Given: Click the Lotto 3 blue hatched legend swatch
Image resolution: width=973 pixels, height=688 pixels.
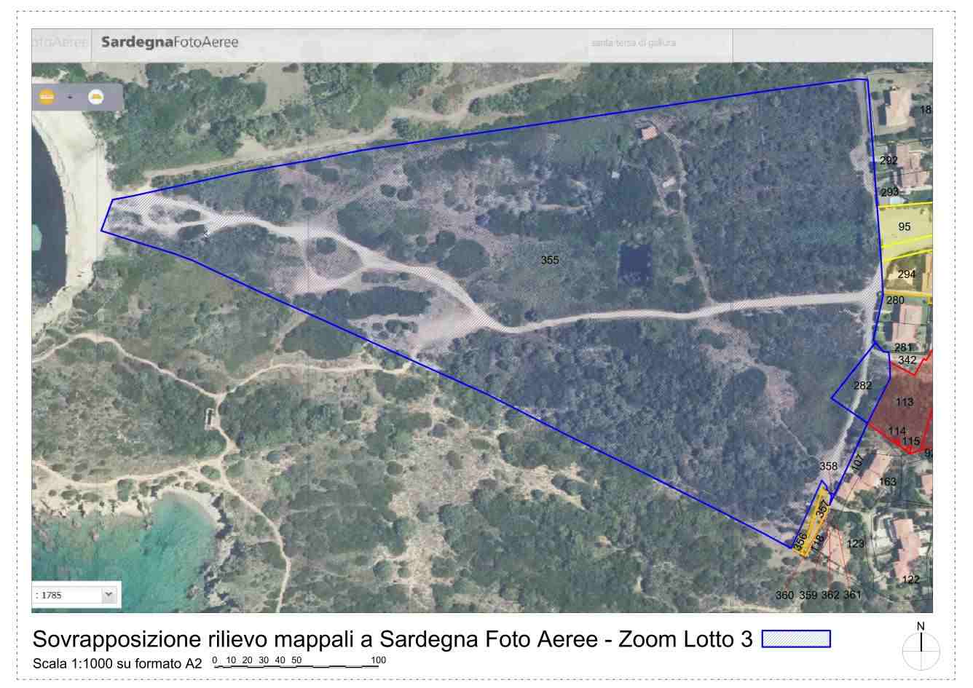Looking at the screenshot, I should [x=795, y=639].
